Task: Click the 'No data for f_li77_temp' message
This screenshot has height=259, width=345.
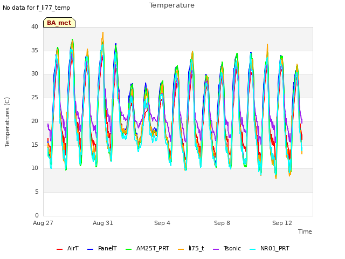Action: coord(36,8)
